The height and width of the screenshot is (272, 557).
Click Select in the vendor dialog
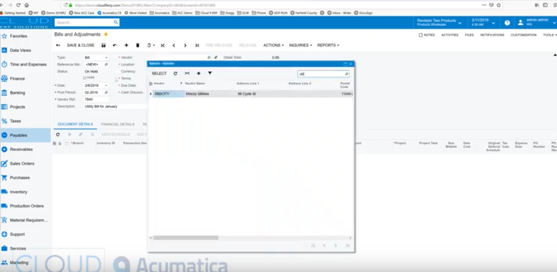(159, 73)
